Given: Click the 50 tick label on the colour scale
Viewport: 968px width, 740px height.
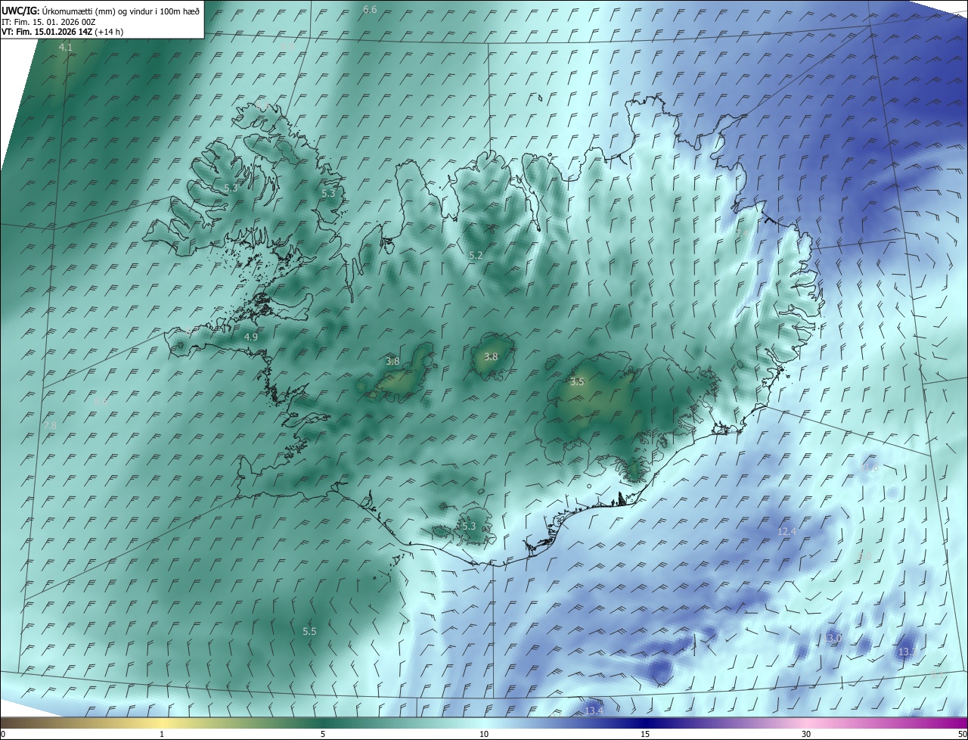Looking at the screenshot, I should tap(962, 734).
